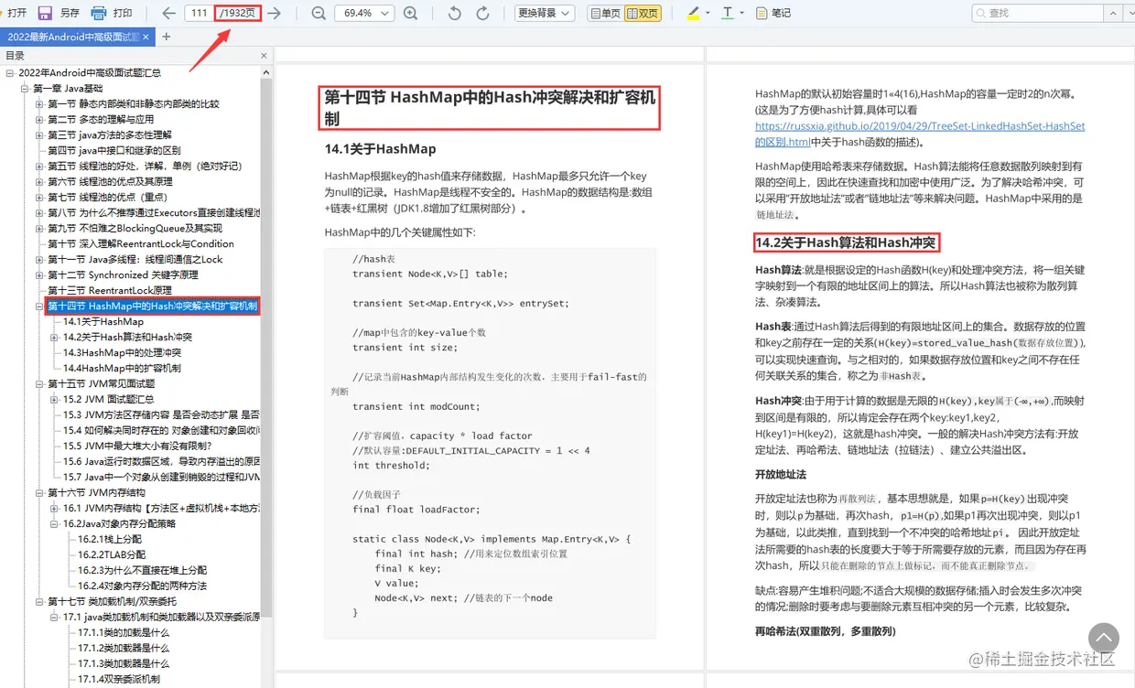Screen dimensions: 1135x688
Task: Zoom out with the minus magnifier icon
Action: [x=318, y=13]
